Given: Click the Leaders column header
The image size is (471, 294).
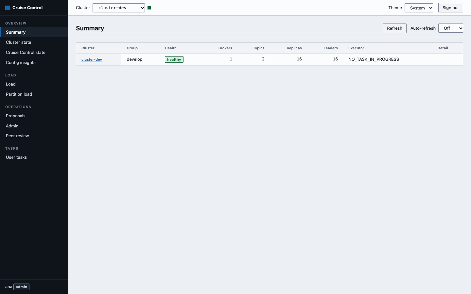Looking at the screenshot, I should tap(331, 48).
